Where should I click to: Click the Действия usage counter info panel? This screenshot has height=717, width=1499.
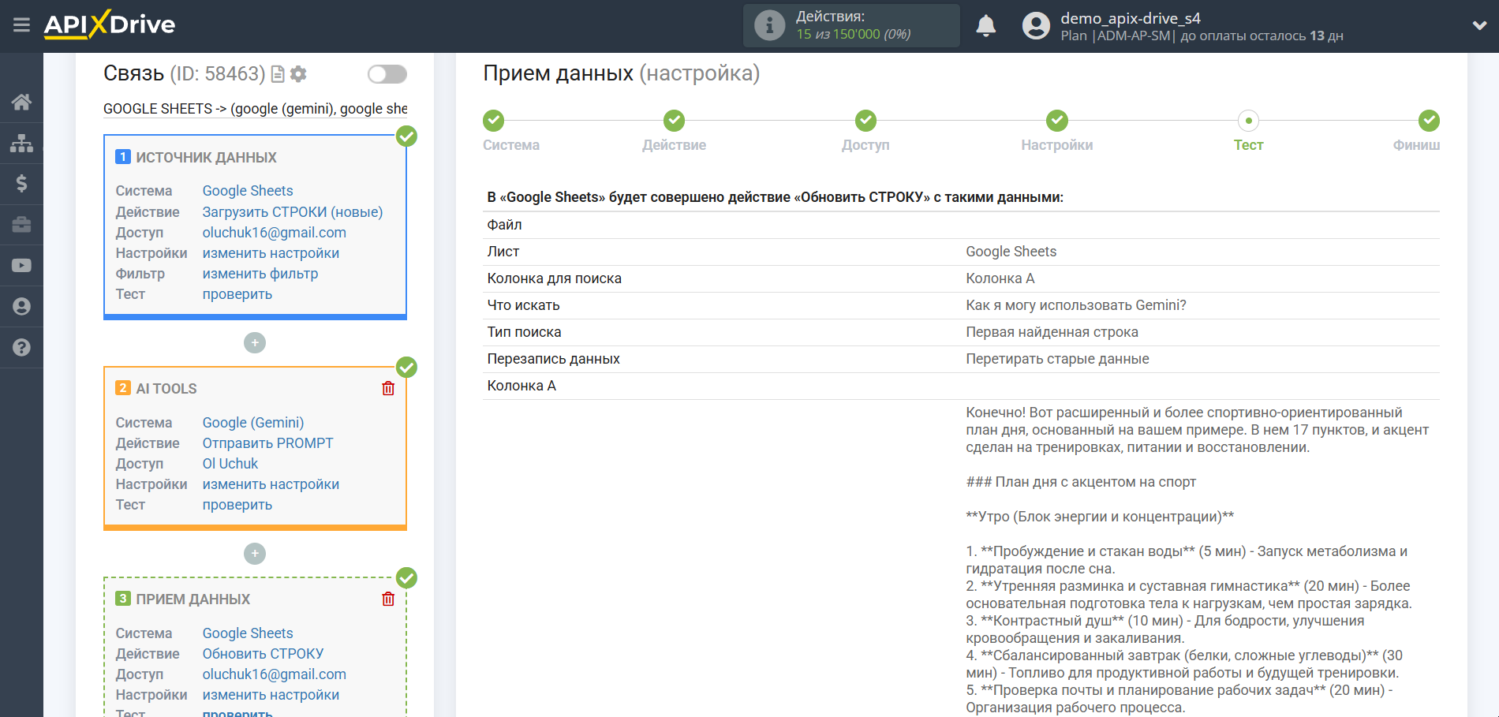(850, 25)
